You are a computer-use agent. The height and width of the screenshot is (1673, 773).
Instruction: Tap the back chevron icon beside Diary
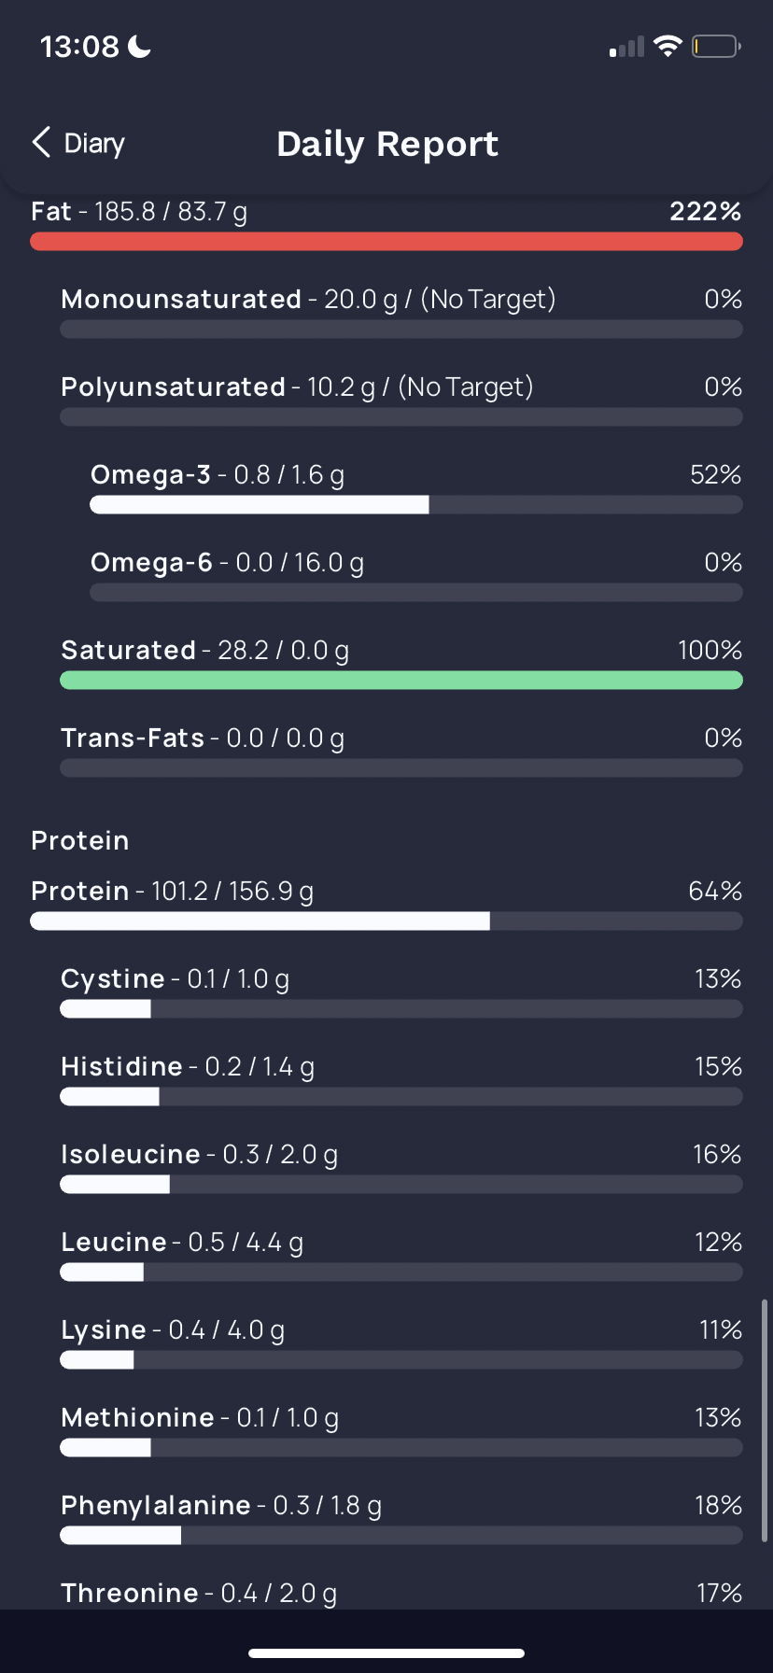pos(41,142)
